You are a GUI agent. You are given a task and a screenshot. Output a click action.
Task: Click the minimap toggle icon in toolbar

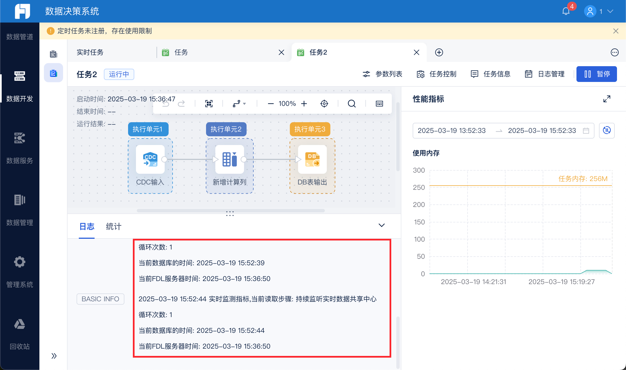(379, 104)
